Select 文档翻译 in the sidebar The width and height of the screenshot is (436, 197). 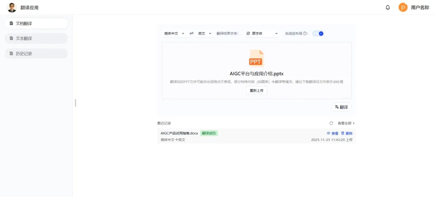(36, 23)
